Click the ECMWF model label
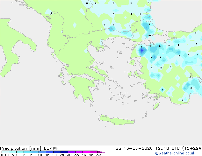 pyautogui.click(x=51, y=148)
